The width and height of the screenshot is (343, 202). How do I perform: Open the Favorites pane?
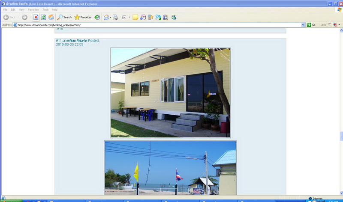[83, 17]
